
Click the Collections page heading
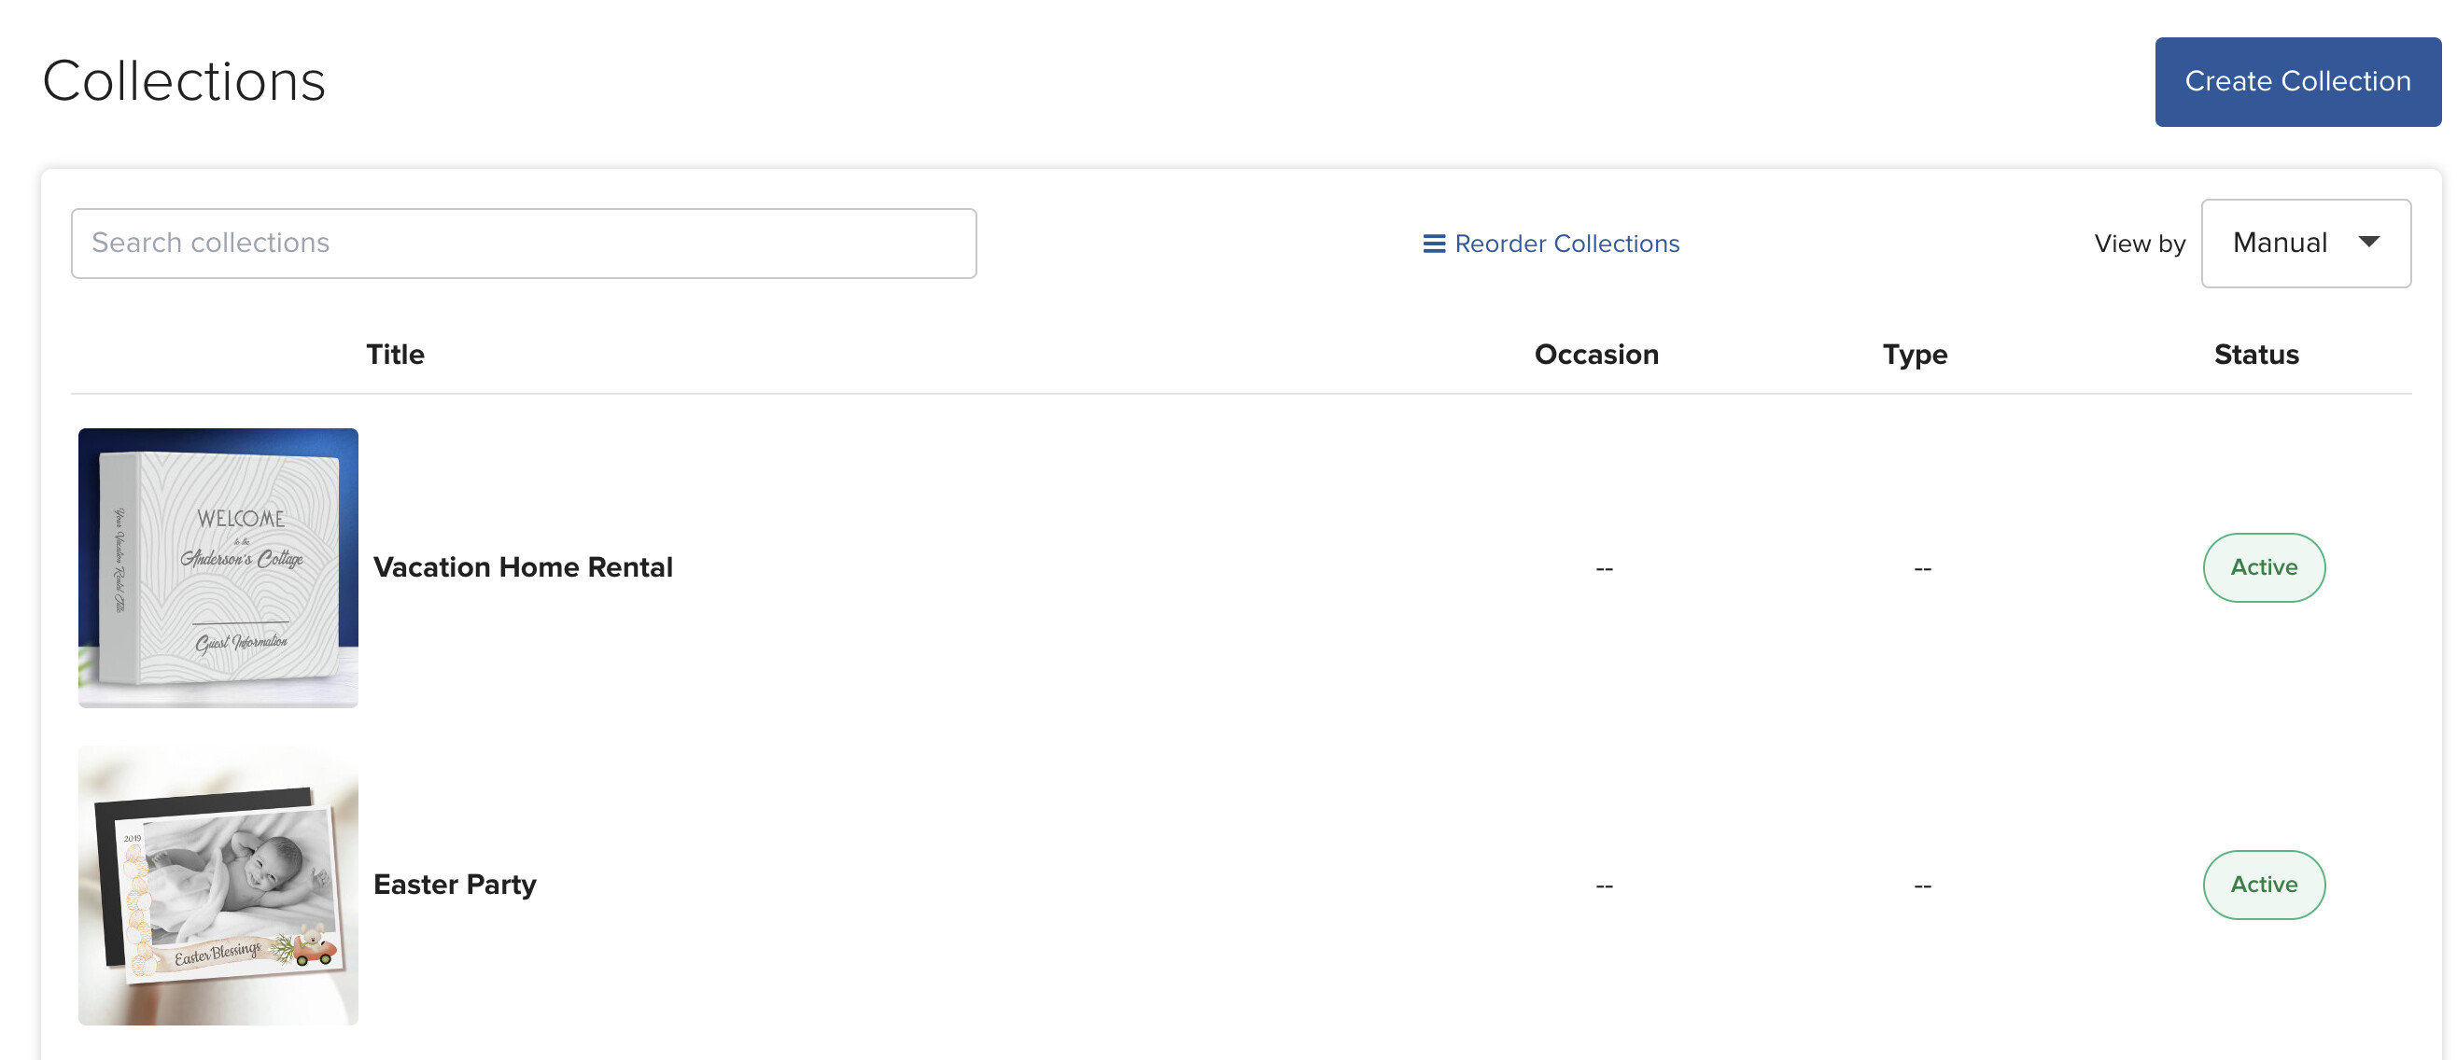(184, 81)
